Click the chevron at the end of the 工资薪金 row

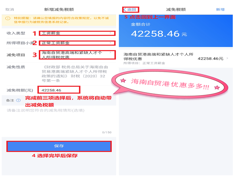110,33
